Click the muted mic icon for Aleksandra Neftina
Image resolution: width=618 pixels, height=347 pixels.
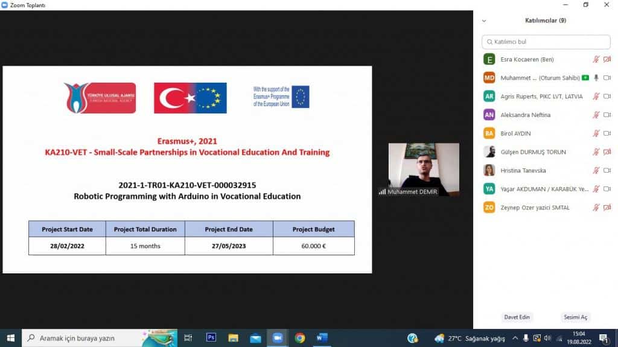pyautogui.click(x=596, y=115)
